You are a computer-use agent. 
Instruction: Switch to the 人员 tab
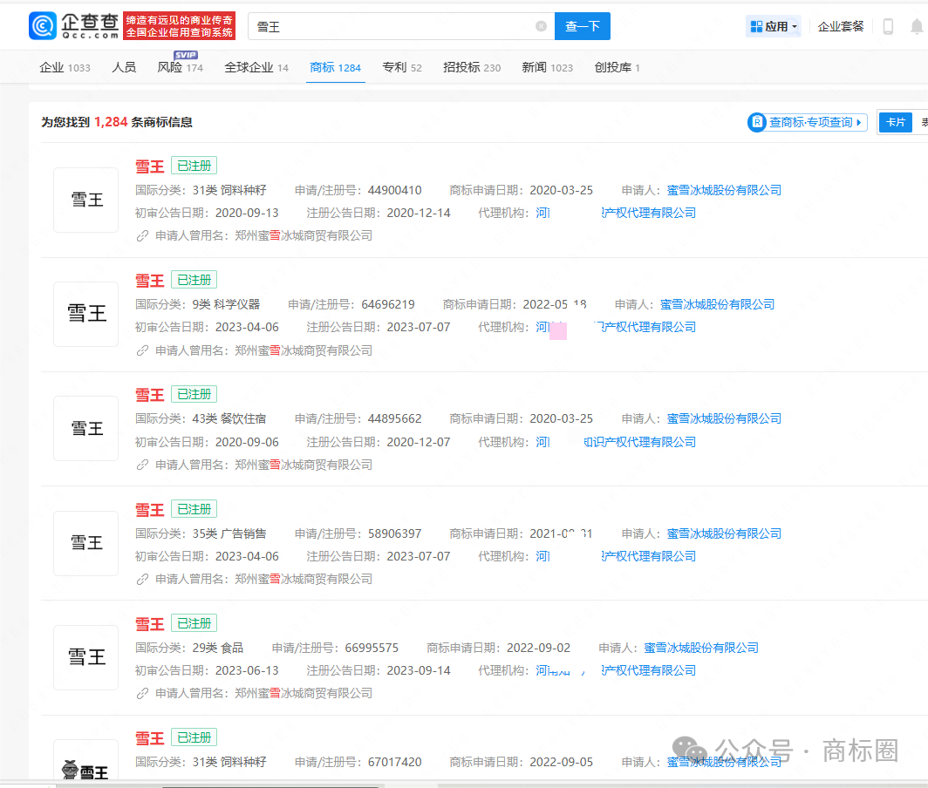[x=124, y=67]
